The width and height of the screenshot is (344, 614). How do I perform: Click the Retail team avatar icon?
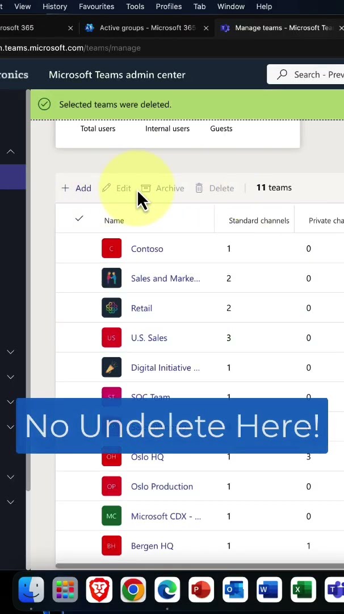coord(111,308)
